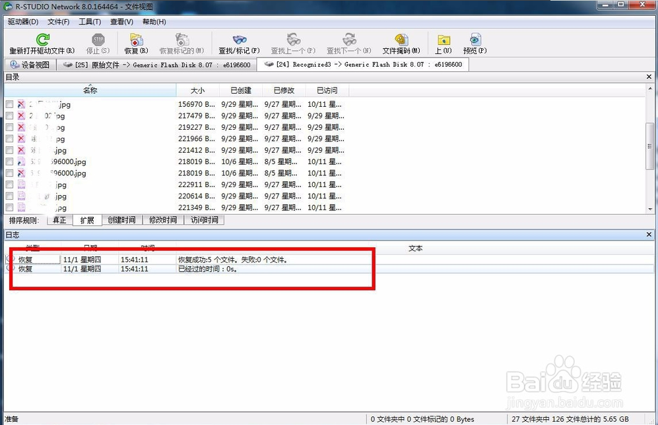
Task: Click the file list vertical scrollbar thumb
Action: [x=649, y=146]
